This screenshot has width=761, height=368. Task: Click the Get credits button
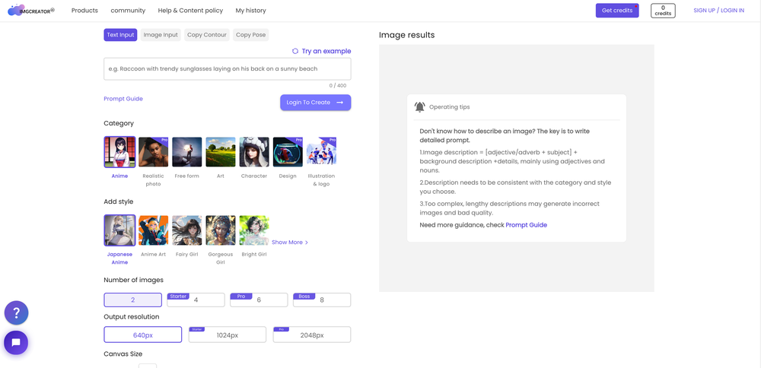(x=617, y=10)
